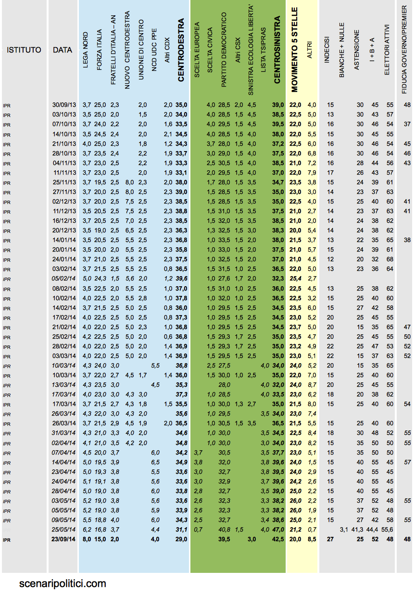Click Lega Nord value 8,0 on 23/09/14
The height and width of the screenshot is (595, 415).
pyautogui.click(x=87, y=540)
